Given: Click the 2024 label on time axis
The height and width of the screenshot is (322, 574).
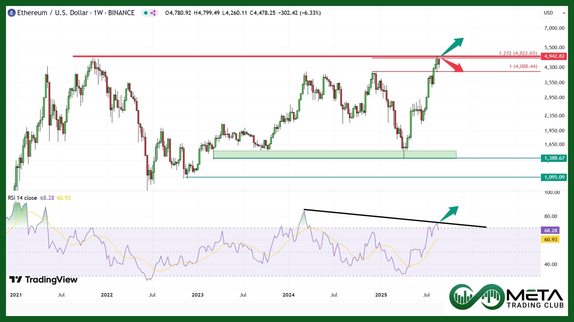Looking at the screenshot, I should click(x=288, y=295).
